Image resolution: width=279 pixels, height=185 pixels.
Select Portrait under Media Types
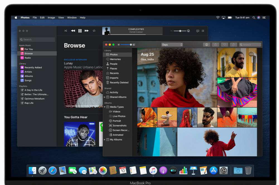coord(118,121)
